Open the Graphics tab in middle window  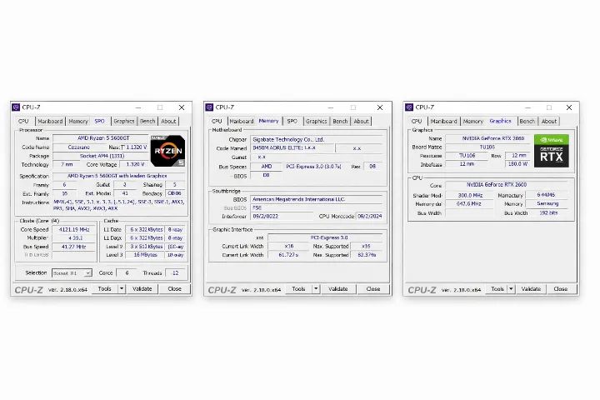[316, 121]
